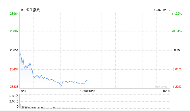Image resolution: width=190 pixels, height=111 pixels.
Task: Click the 09:30 opening time marker
Action: (23, 91)
